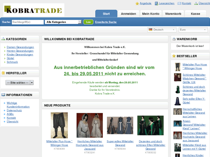Viewport: 210px width, 157px height.
Task: Click the Angebote star icon
Action: coord(137,3)
